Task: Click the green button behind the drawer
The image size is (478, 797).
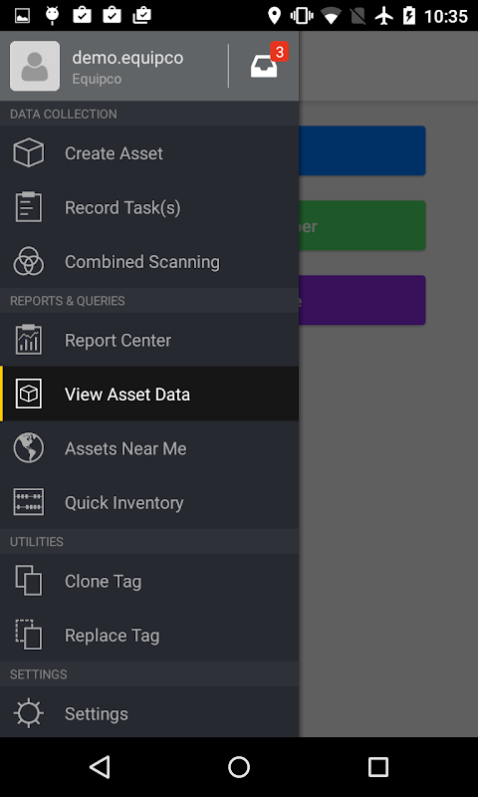Action: point(362,226)
